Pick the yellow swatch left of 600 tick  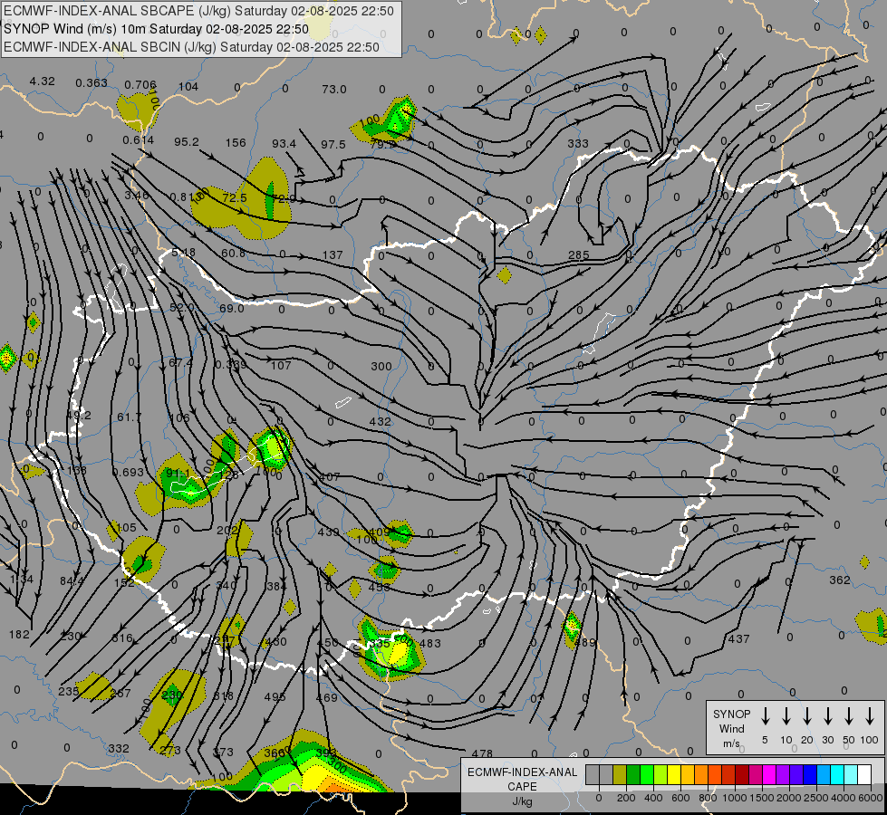click(x=674, y=775)
